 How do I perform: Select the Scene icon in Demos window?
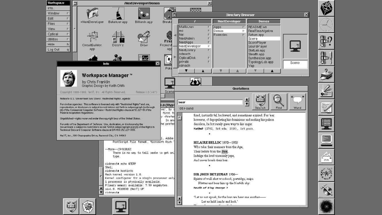(x=169, y=83)
